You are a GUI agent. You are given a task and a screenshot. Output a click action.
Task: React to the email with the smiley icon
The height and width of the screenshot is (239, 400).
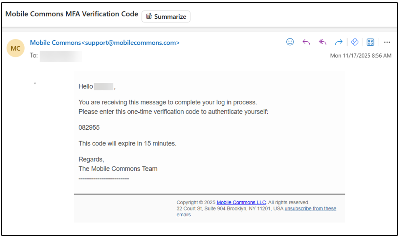(290, 42)
